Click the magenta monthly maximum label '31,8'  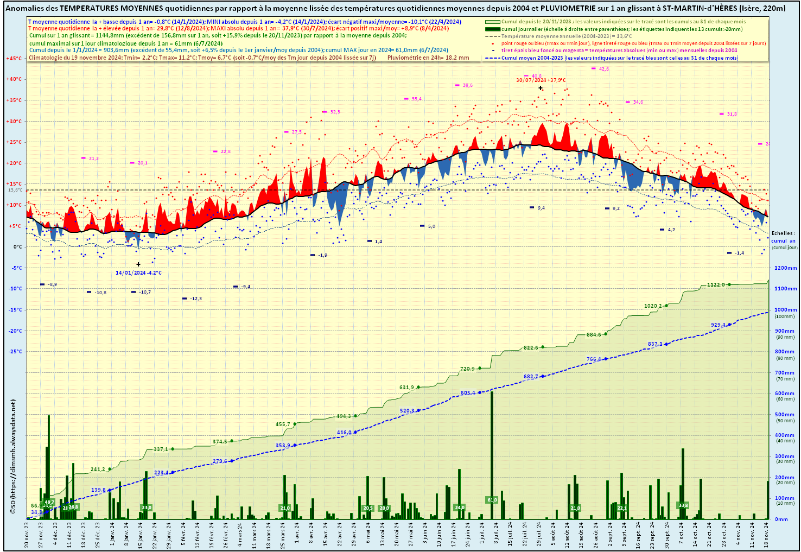732,114
